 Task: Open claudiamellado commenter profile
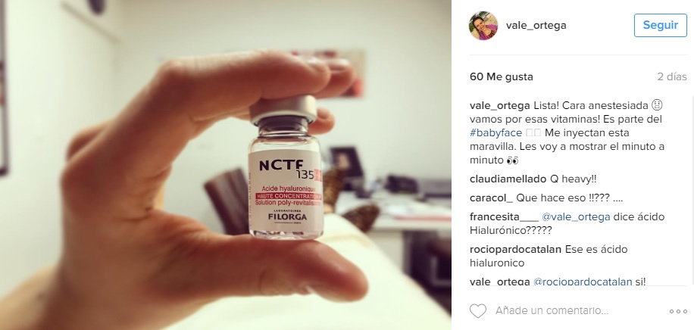508,179
